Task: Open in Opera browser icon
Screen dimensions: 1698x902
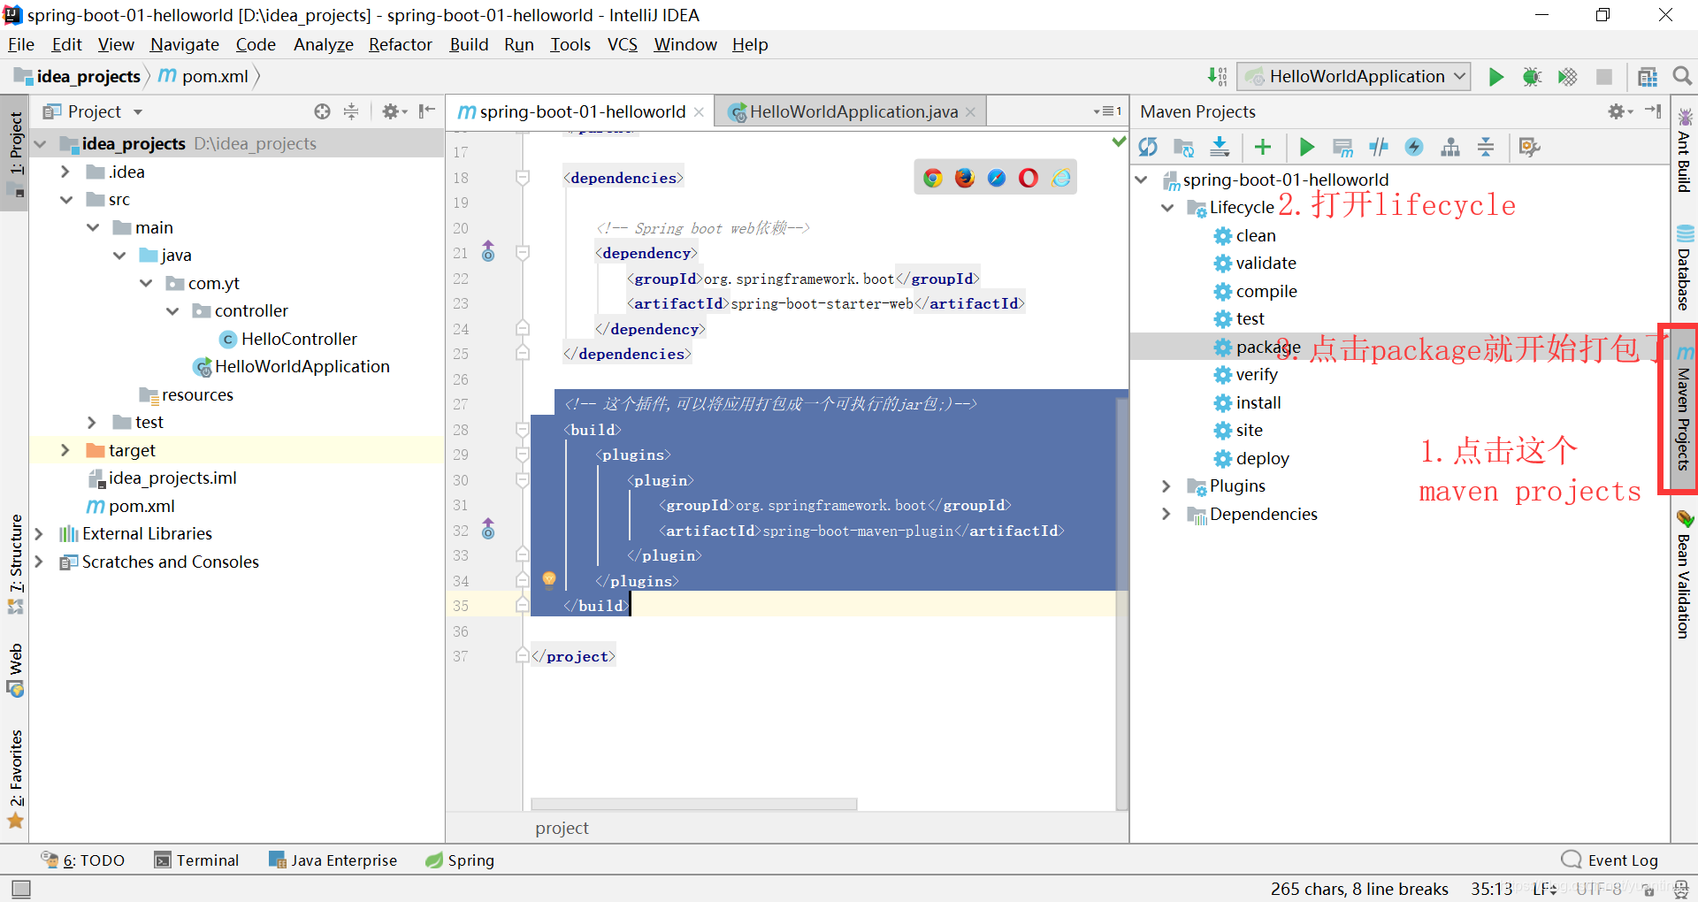Action: [1029, 178]
